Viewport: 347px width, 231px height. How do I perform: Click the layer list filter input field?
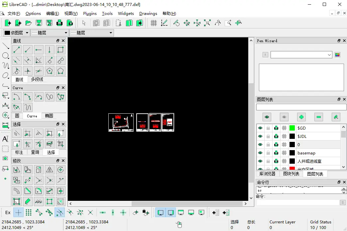[301, 107]
